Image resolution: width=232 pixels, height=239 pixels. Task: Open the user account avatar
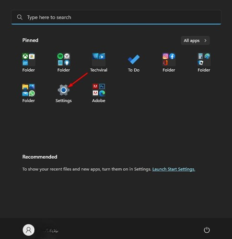pyautogui.click(x=28, y=230)
